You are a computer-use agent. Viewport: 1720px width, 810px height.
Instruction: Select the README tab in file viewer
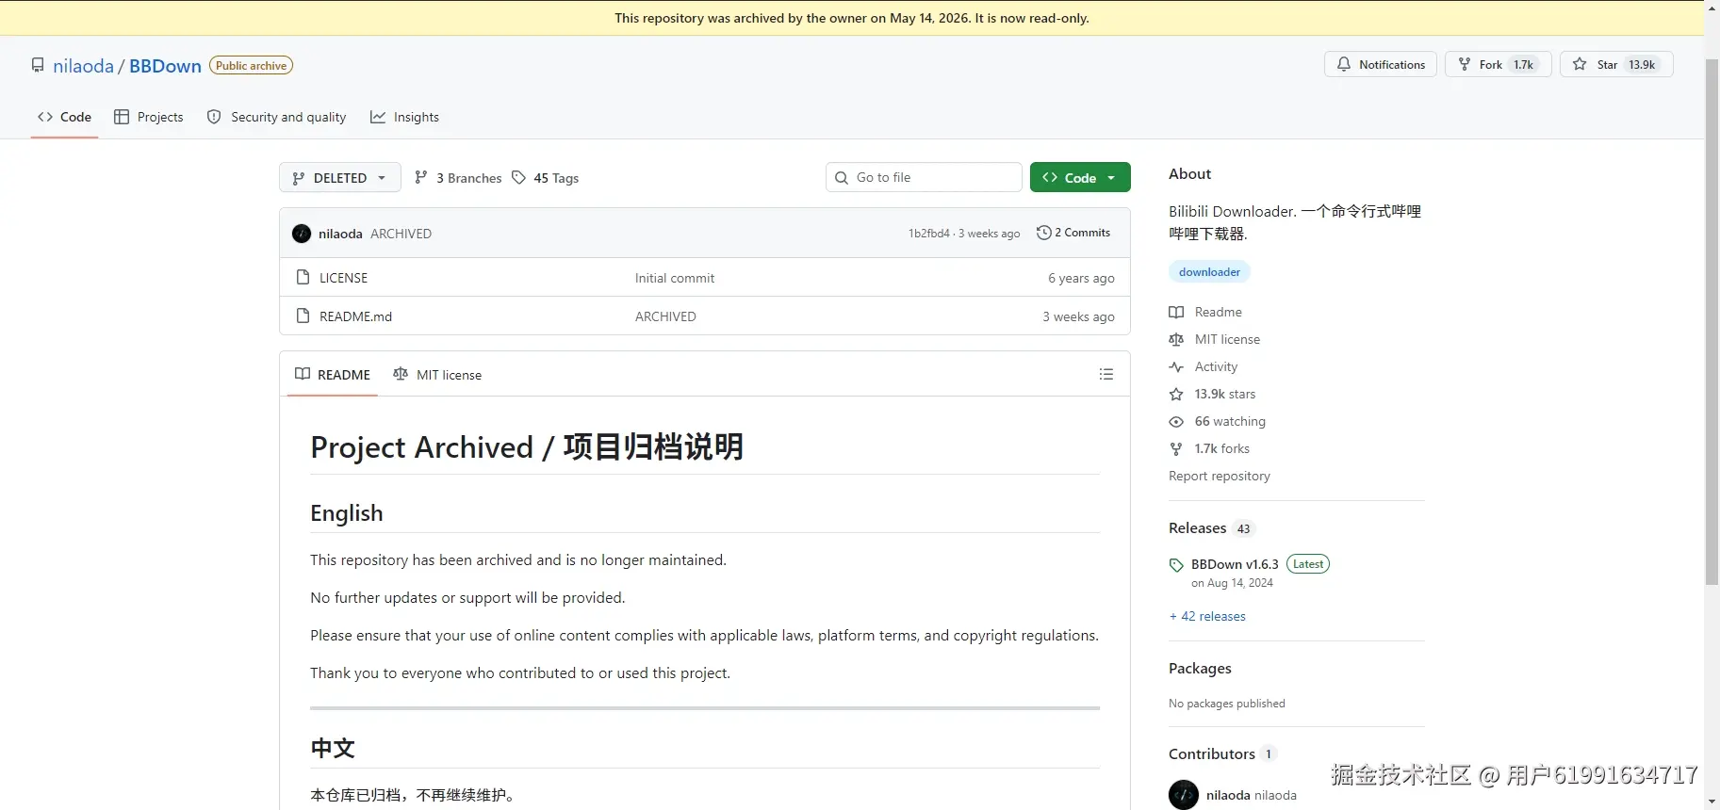(x=333, y=374)
